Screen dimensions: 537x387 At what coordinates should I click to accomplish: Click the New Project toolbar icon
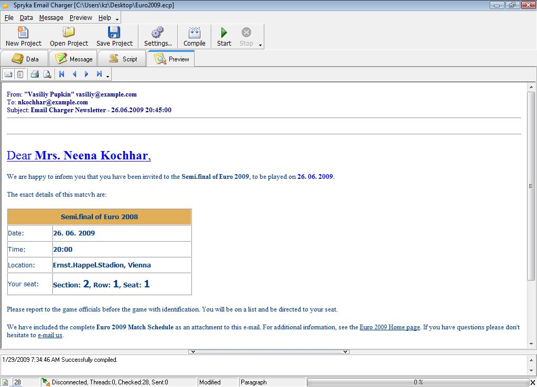[x=23, y=37]
